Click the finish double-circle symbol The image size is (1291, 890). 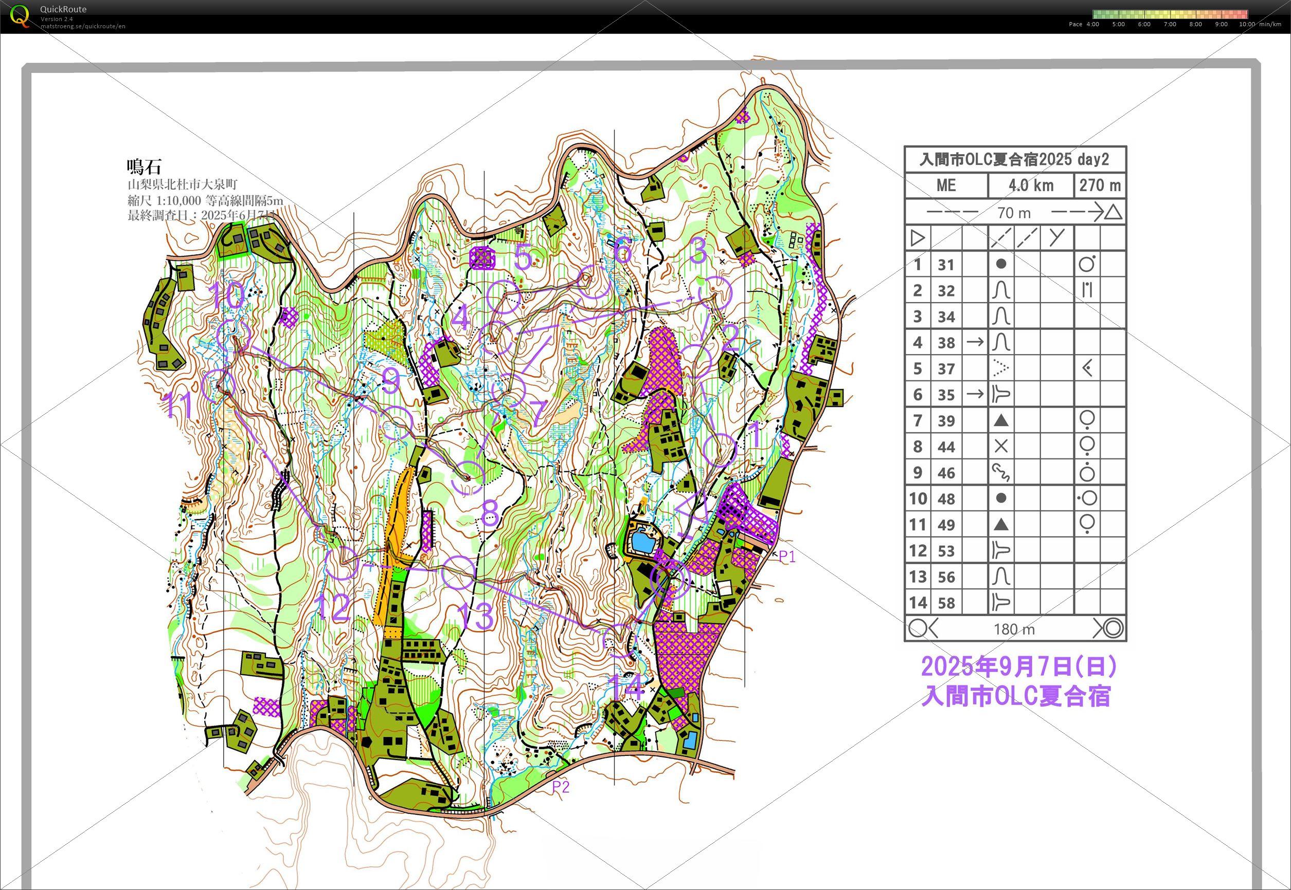1113,628
